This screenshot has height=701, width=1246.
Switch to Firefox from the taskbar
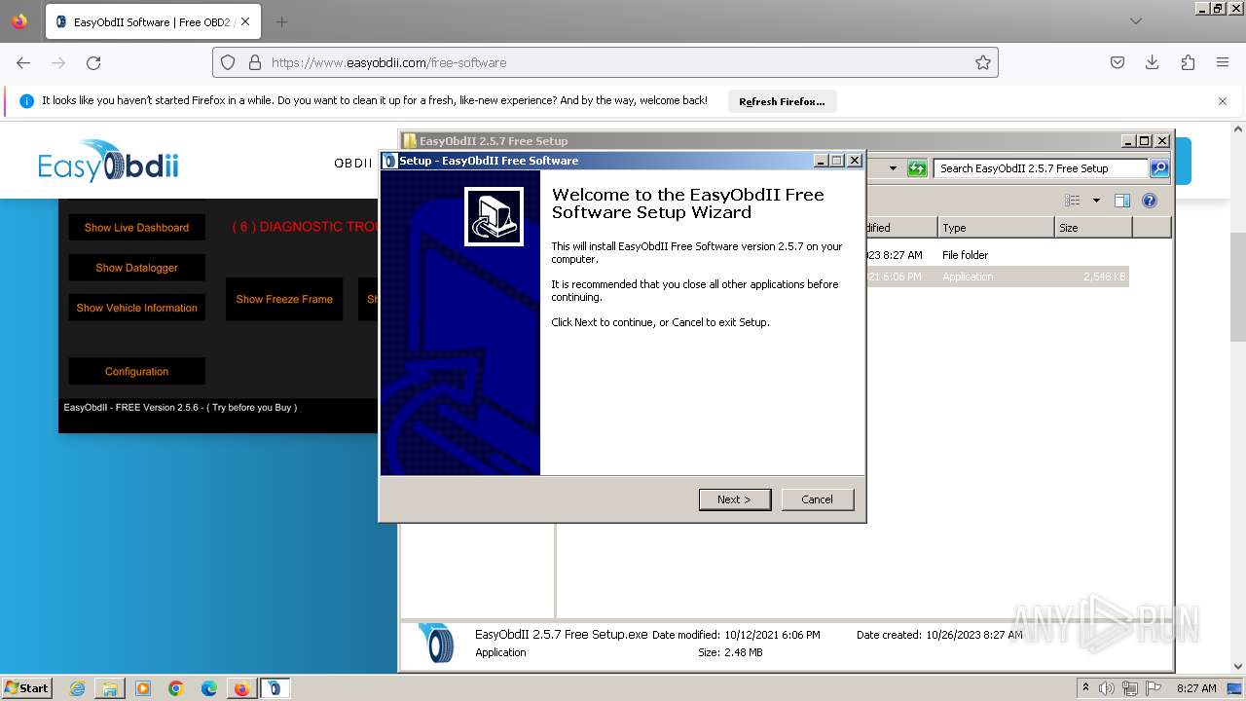coord(241,688)
